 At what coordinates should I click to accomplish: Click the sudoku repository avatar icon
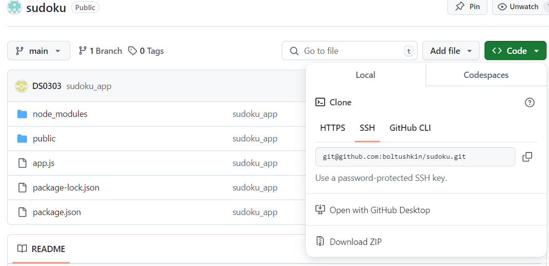tap(14, 7)
